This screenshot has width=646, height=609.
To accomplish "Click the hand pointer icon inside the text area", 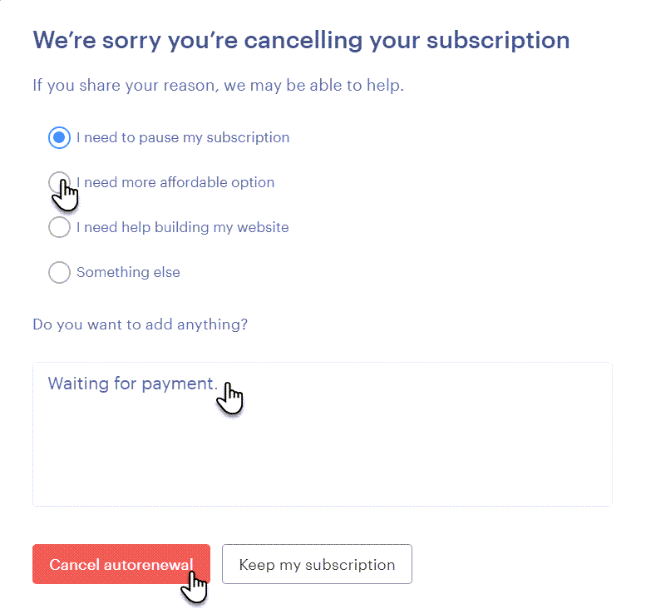I will click(x=230, y=398).
